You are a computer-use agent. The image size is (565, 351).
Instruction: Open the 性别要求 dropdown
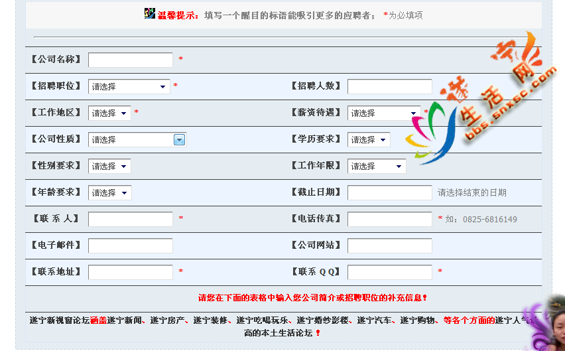pos(109,166)
